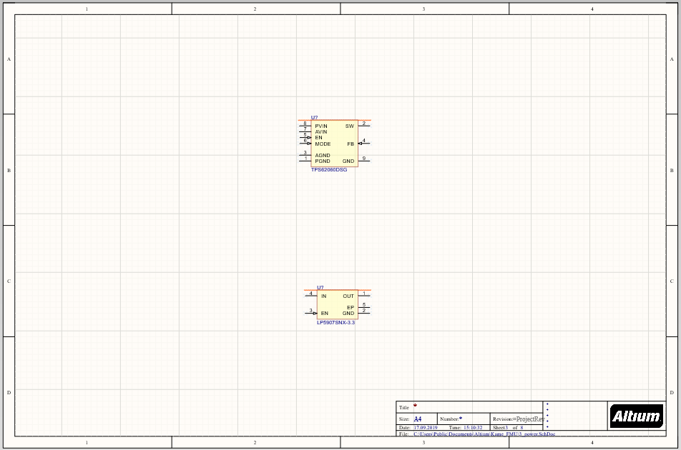Select the LP5907SNX-3.3 regulator symbol
The width and height of the screenshot is (681, 450).
pos(336,304)
